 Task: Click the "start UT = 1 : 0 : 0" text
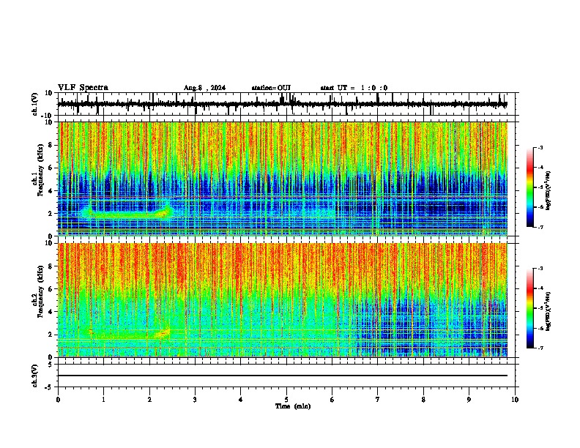pyautogui.click(x=354, y=88)
